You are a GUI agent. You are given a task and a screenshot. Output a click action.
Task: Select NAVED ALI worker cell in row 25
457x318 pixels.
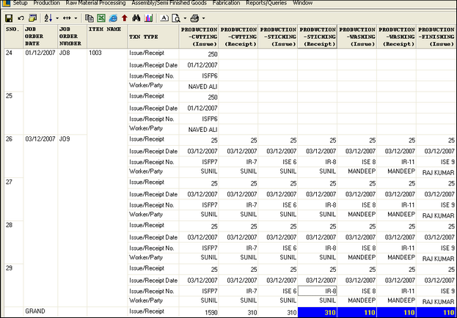click(199, 130)
